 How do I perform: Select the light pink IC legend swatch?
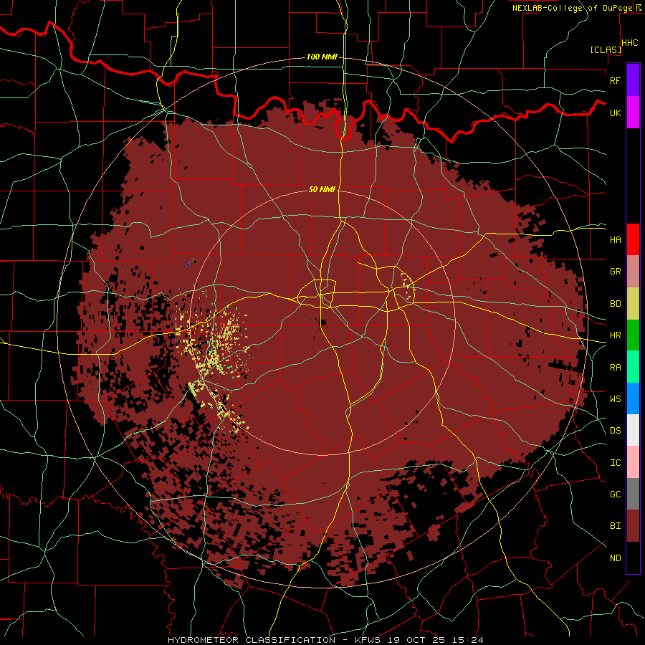633,462
